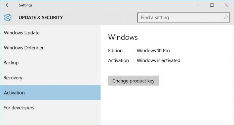234x125 pixels.
Task: Select Activation in the sidebar
Action: coord(50,92)
